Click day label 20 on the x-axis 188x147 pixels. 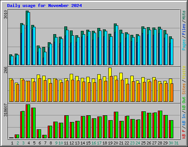pos(116,143)
